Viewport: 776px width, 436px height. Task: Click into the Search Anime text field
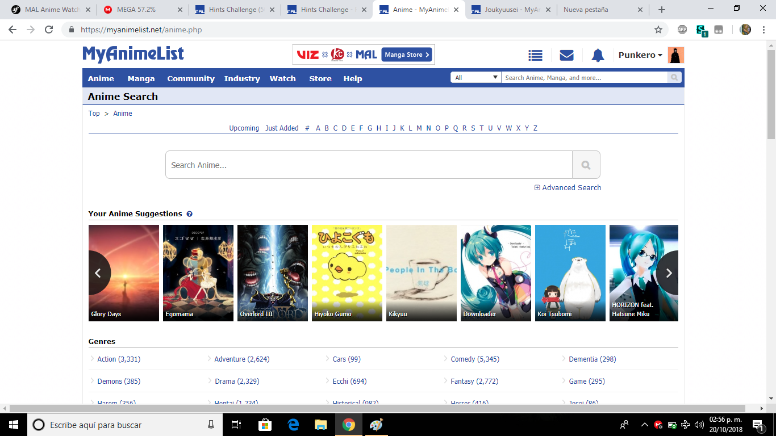369,165
